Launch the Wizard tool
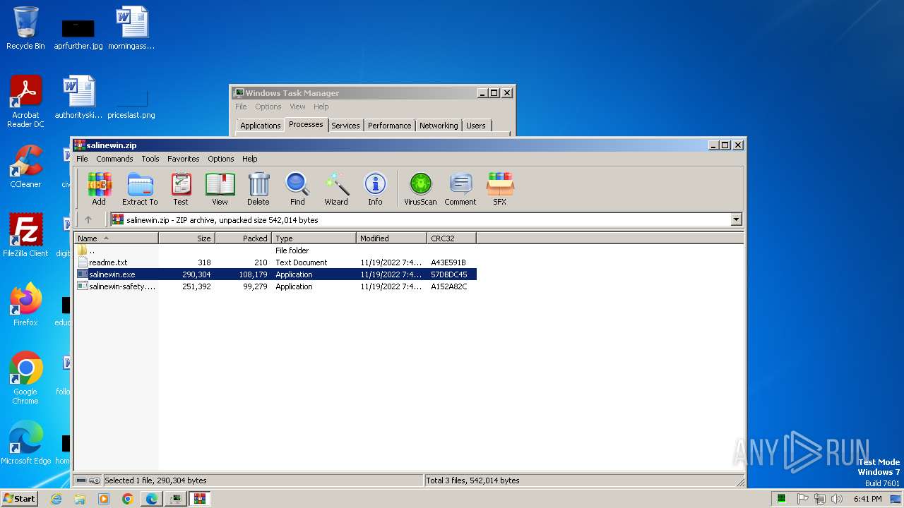 point(336,189)
